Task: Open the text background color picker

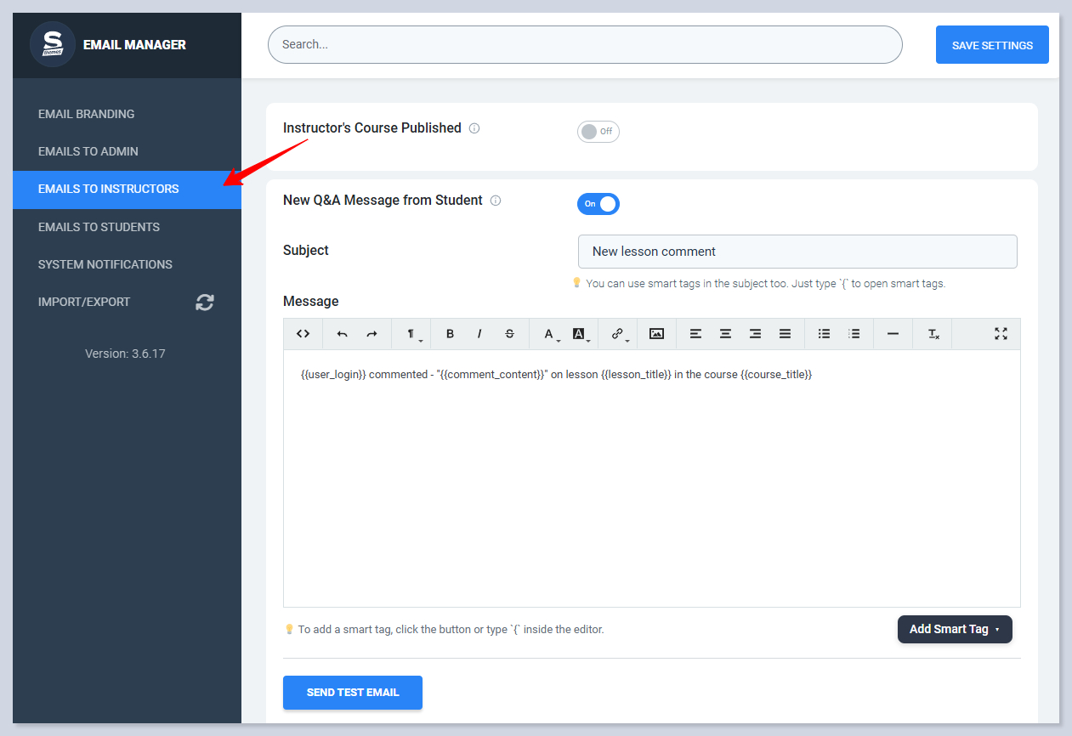Action: (x=580, y=334)
